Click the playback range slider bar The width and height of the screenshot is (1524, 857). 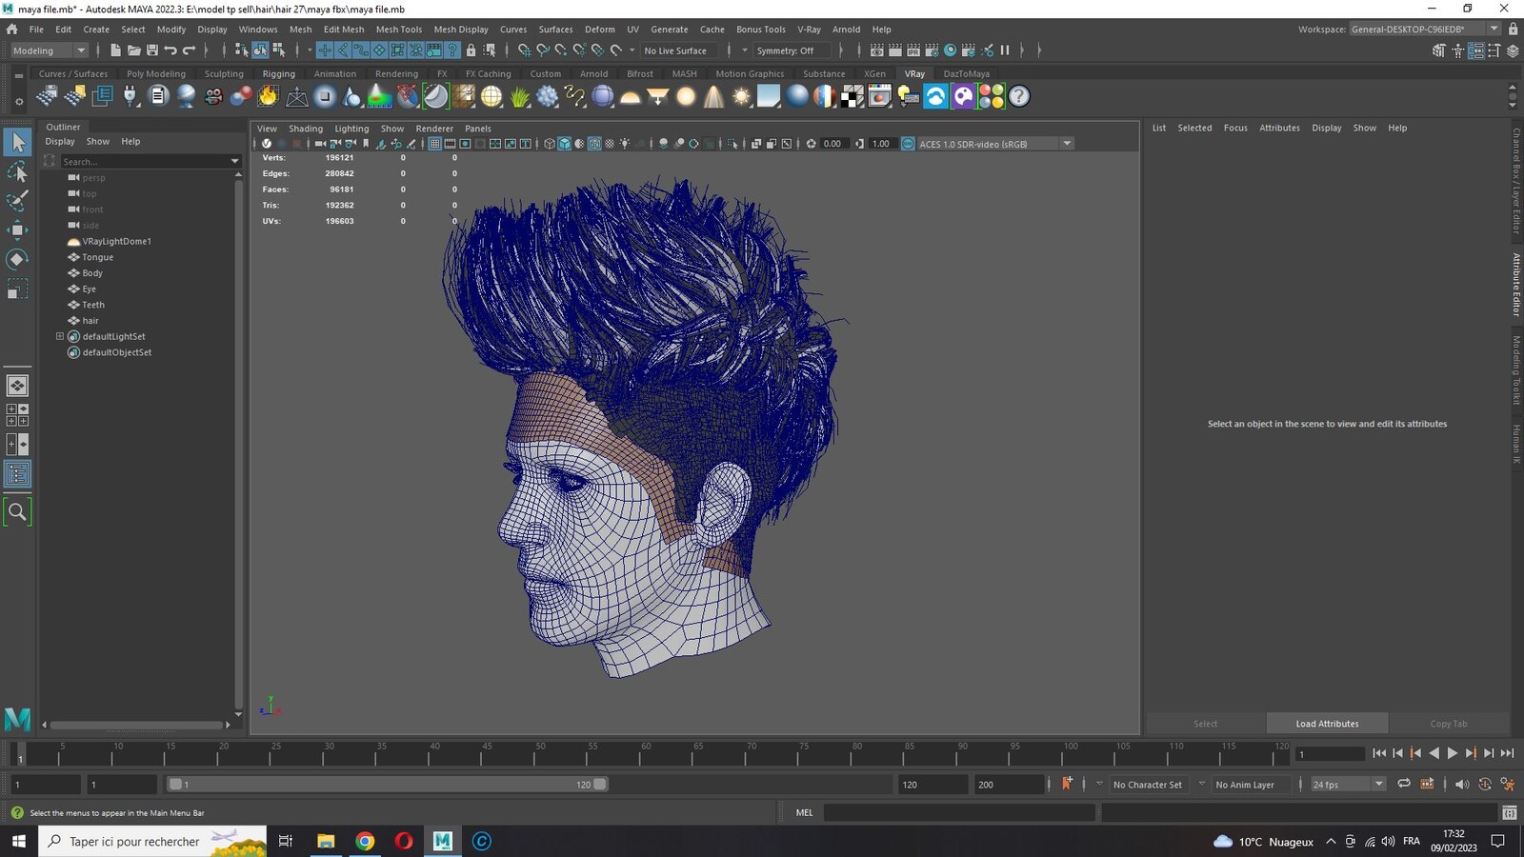[x=388, y=785]
